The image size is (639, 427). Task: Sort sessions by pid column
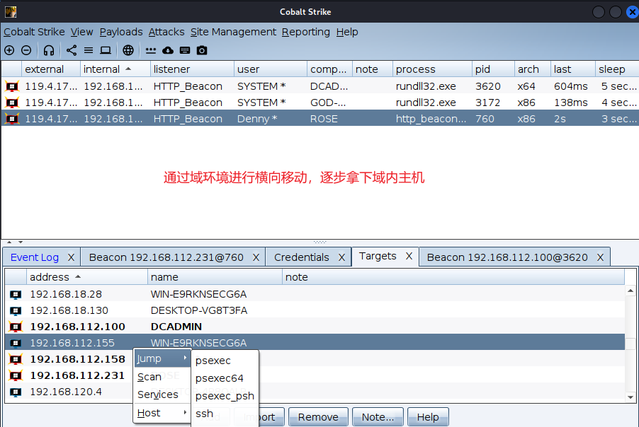click(x=493, y=69)
